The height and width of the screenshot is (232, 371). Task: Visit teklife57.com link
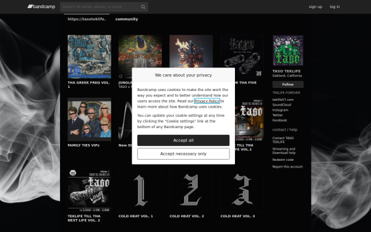[x=283, y=100]
